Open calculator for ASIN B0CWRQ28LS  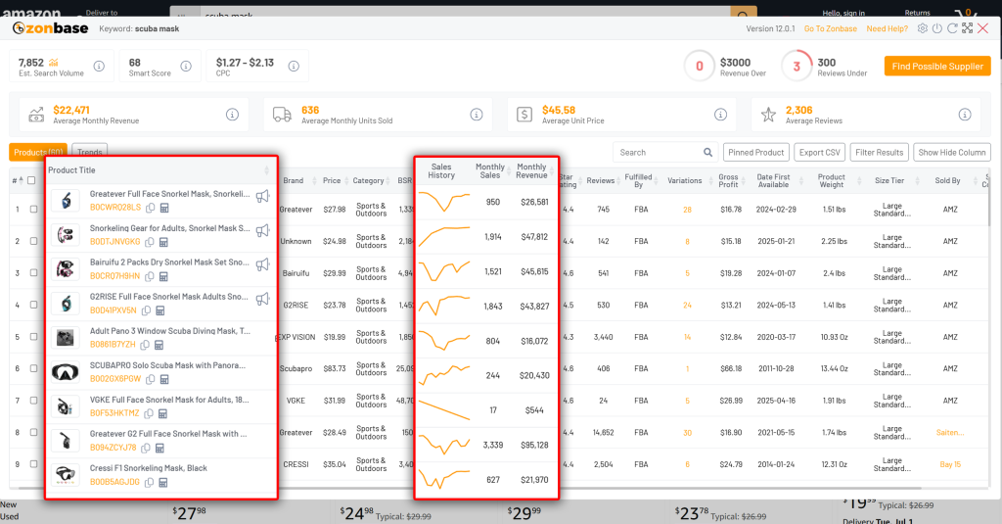pos(164,208)
